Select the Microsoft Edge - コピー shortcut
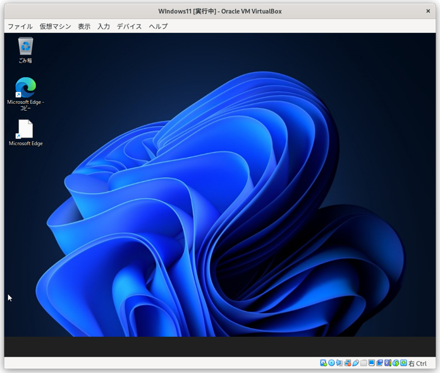Screen dimensions: 440x373 click(x=25, y=94)
